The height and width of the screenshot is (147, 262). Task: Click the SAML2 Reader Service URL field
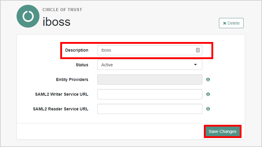point(150,109)
